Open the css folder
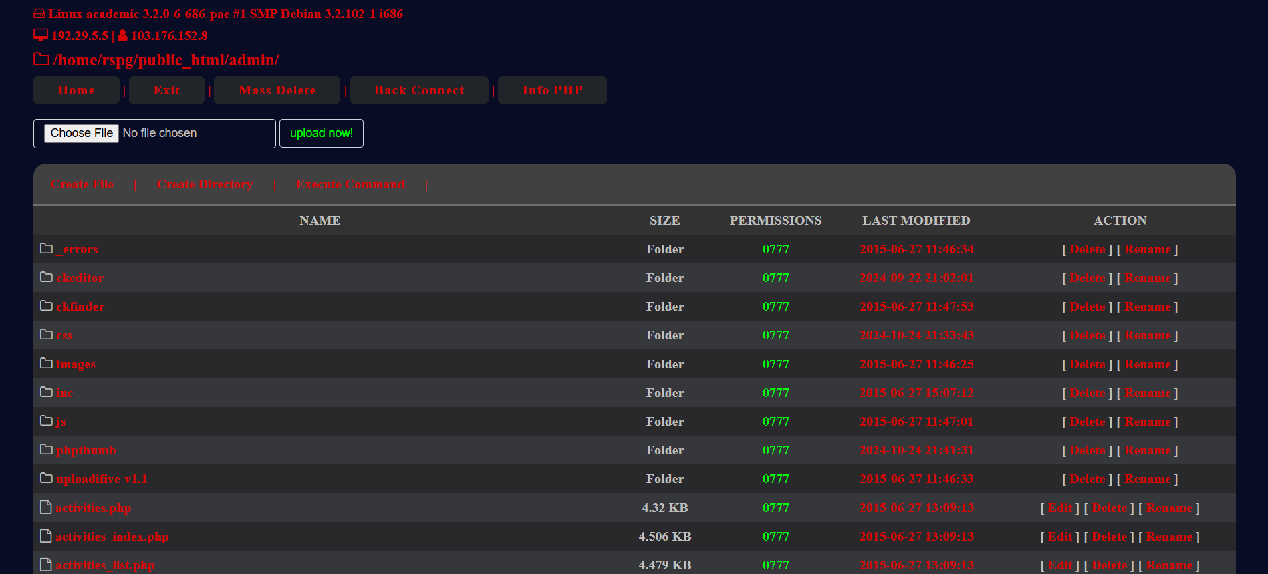This screenshot has width=1268, height=574. point(64,335)
